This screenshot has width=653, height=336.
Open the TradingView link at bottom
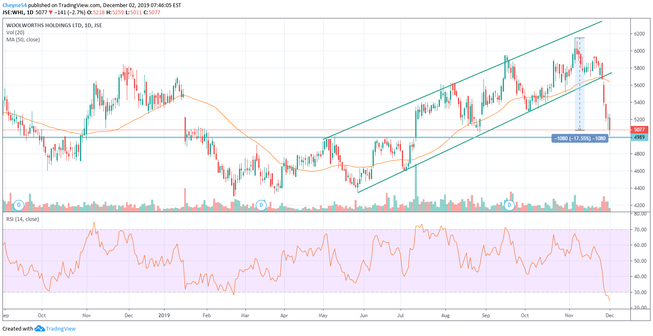click(61, 329)
